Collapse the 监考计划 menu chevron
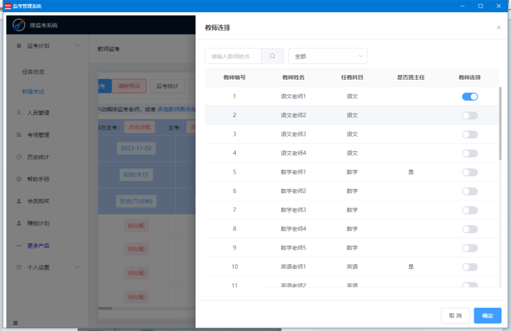 tap(77, 46)
